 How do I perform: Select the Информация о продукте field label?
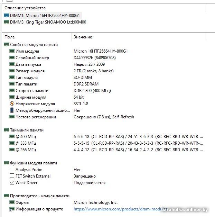(x=39, y=209)
